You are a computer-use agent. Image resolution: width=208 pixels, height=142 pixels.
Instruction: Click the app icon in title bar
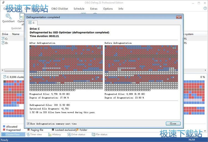click(x=3, y=2)
